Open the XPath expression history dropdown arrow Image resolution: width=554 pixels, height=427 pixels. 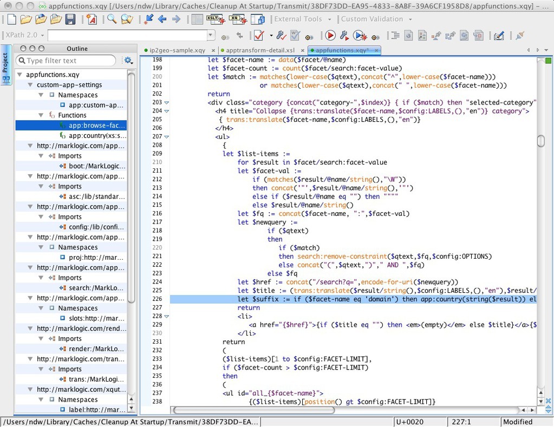coord(211,35)
